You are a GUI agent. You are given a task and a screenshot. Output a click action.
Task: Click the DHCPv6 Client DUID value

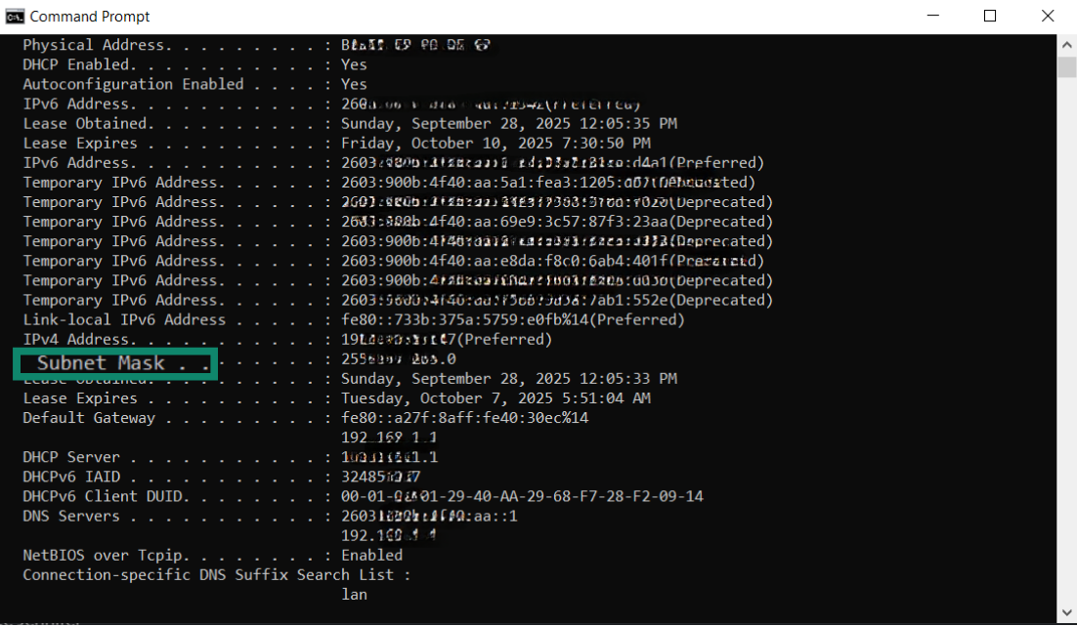point(518,495)
